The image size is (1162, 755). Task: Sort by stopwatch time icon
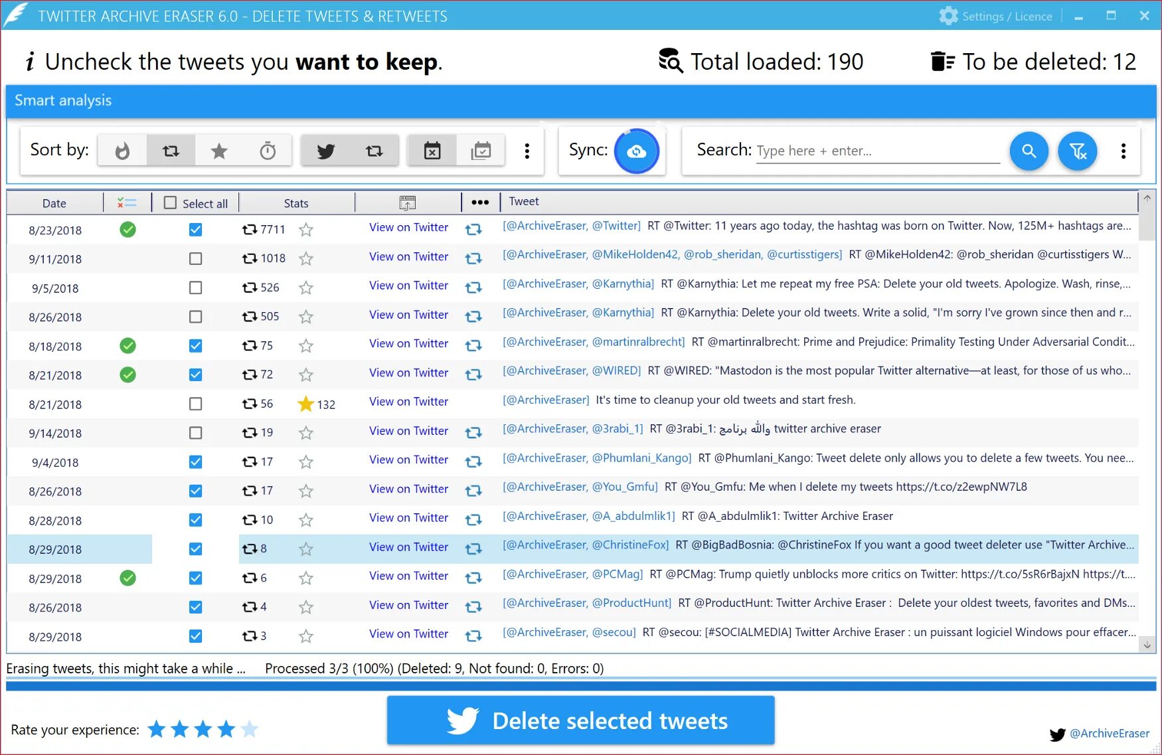tap(268, 151)
